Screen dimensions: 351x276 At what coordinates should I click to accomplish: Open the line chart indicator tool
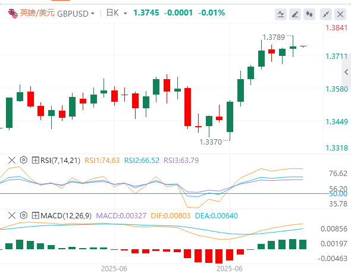pos(281,14)
